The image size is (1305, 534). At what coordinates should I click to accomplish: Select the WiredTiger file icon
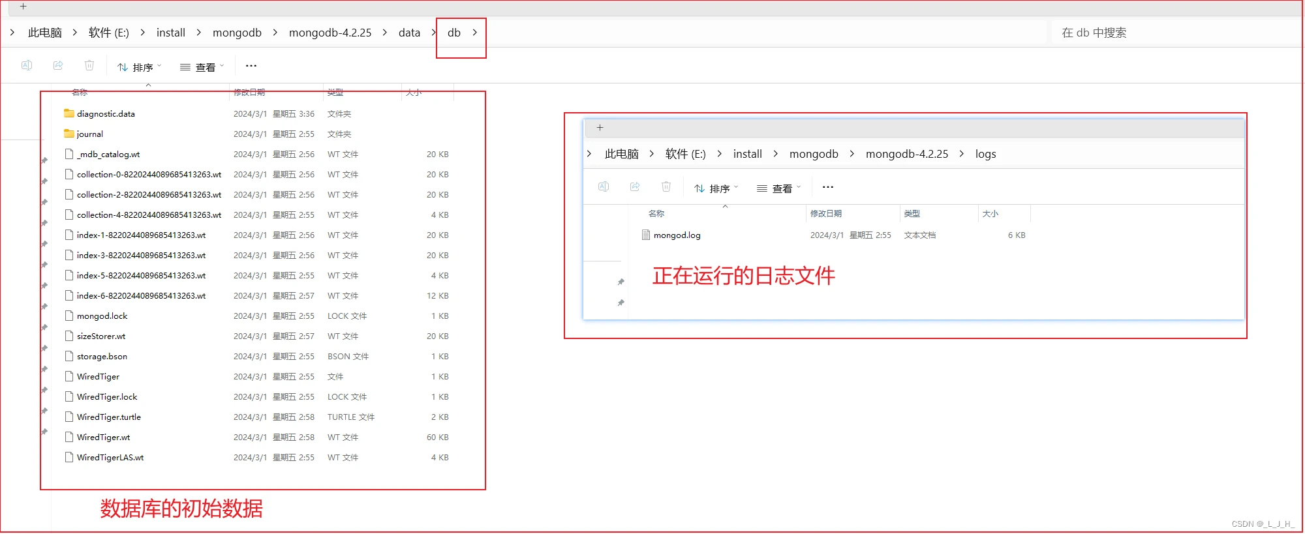[69, 376]
